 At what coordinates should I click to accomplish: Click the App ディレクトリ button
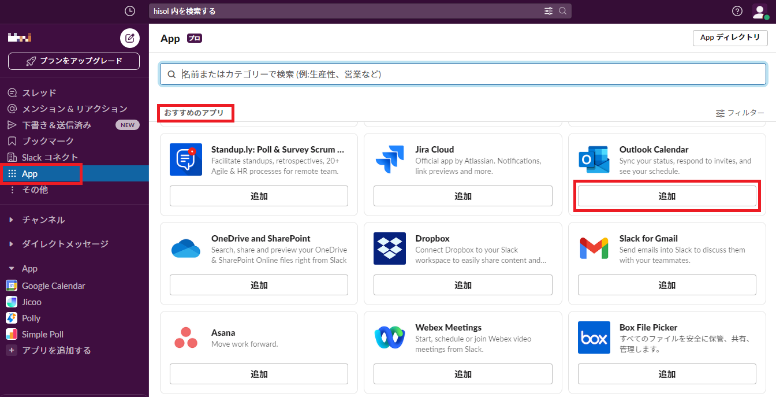coord(730,38)
